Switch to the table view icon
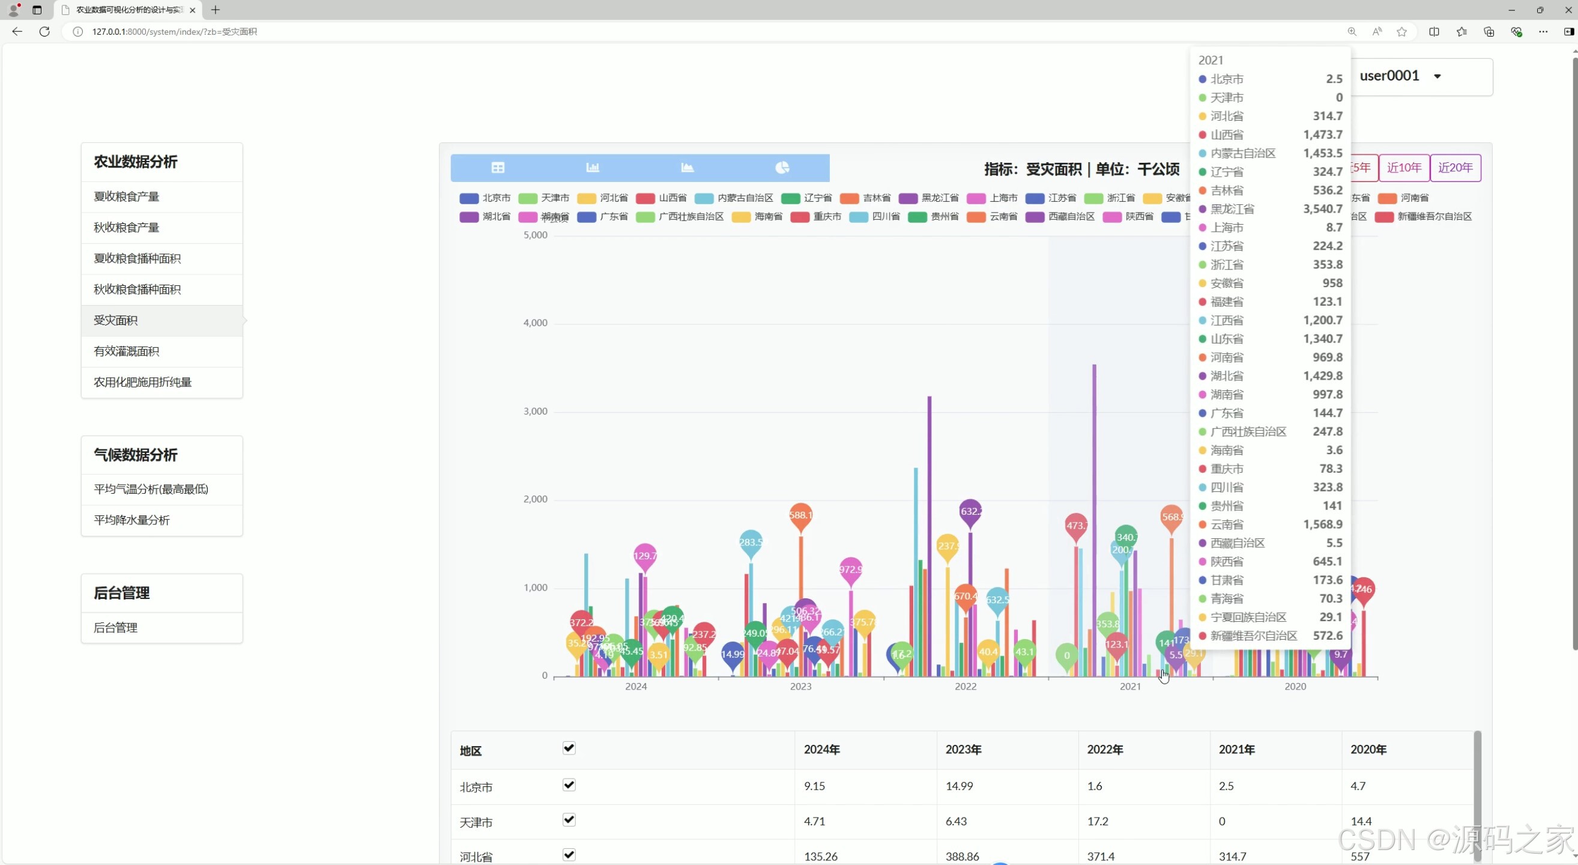The width and height of the screenshot is (1578, 865). point(498,167)
